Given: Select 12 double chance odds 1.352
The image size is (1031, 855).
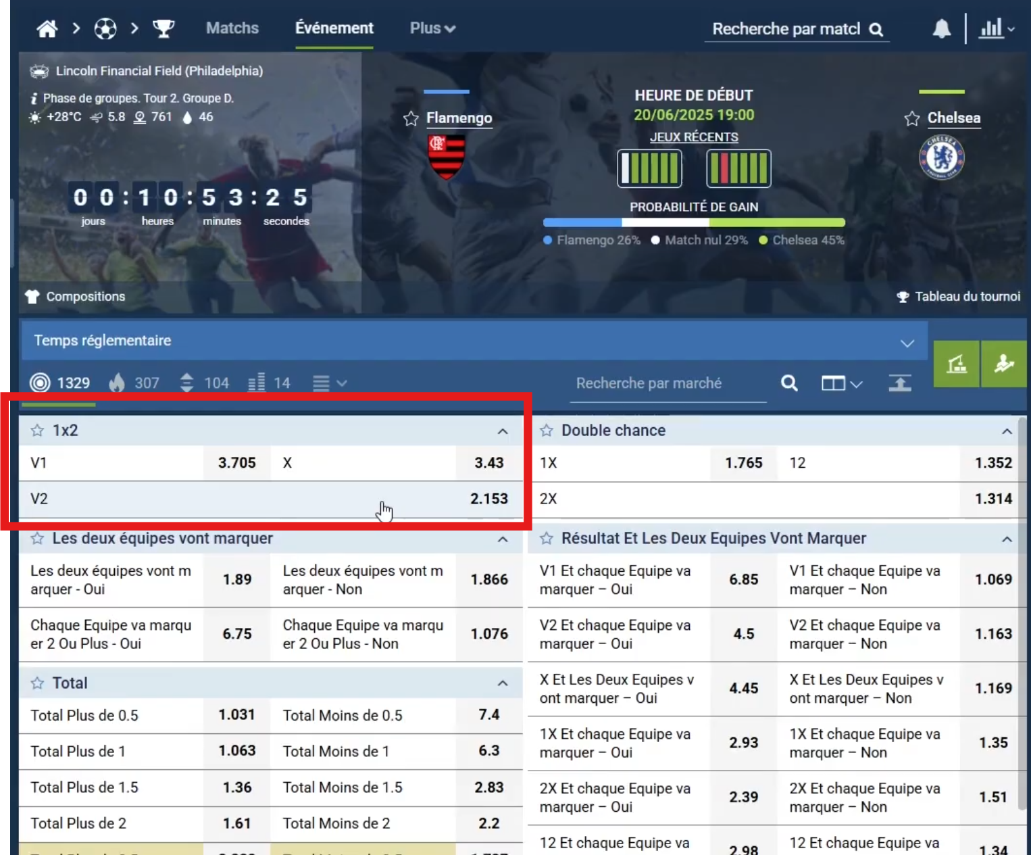Looking at the screenshot, I should click(993, 463).
